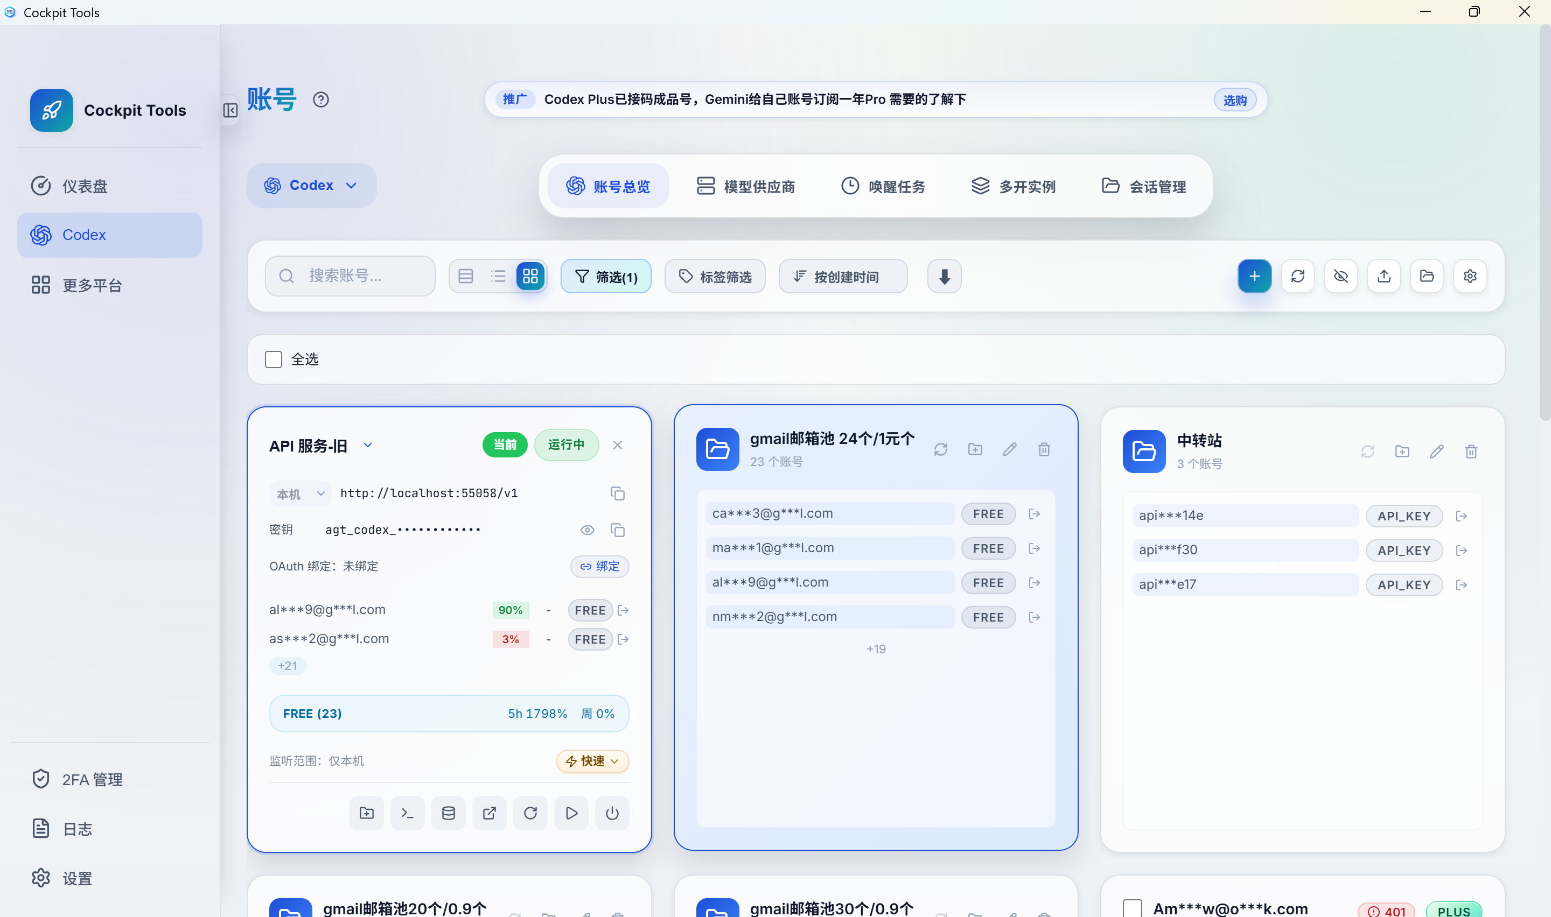Switch to 模型供应商 tab
Viewport: 1551px width, 917px height.
745,186
